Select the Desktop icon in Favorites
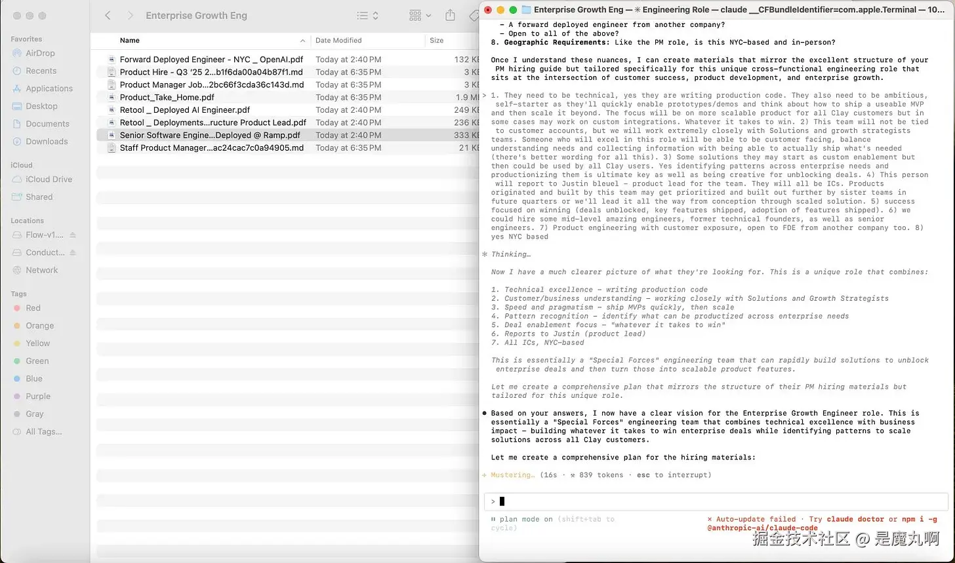 click(17, 106)
